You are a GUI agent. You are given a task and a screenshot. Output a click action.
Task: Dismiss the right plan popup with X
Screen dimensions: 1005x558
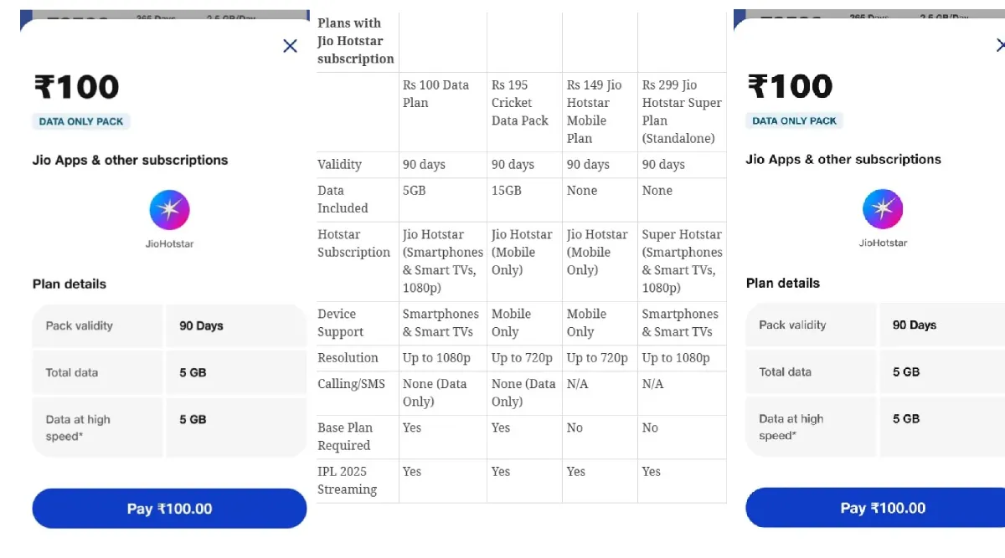(x=1001, y=45)
